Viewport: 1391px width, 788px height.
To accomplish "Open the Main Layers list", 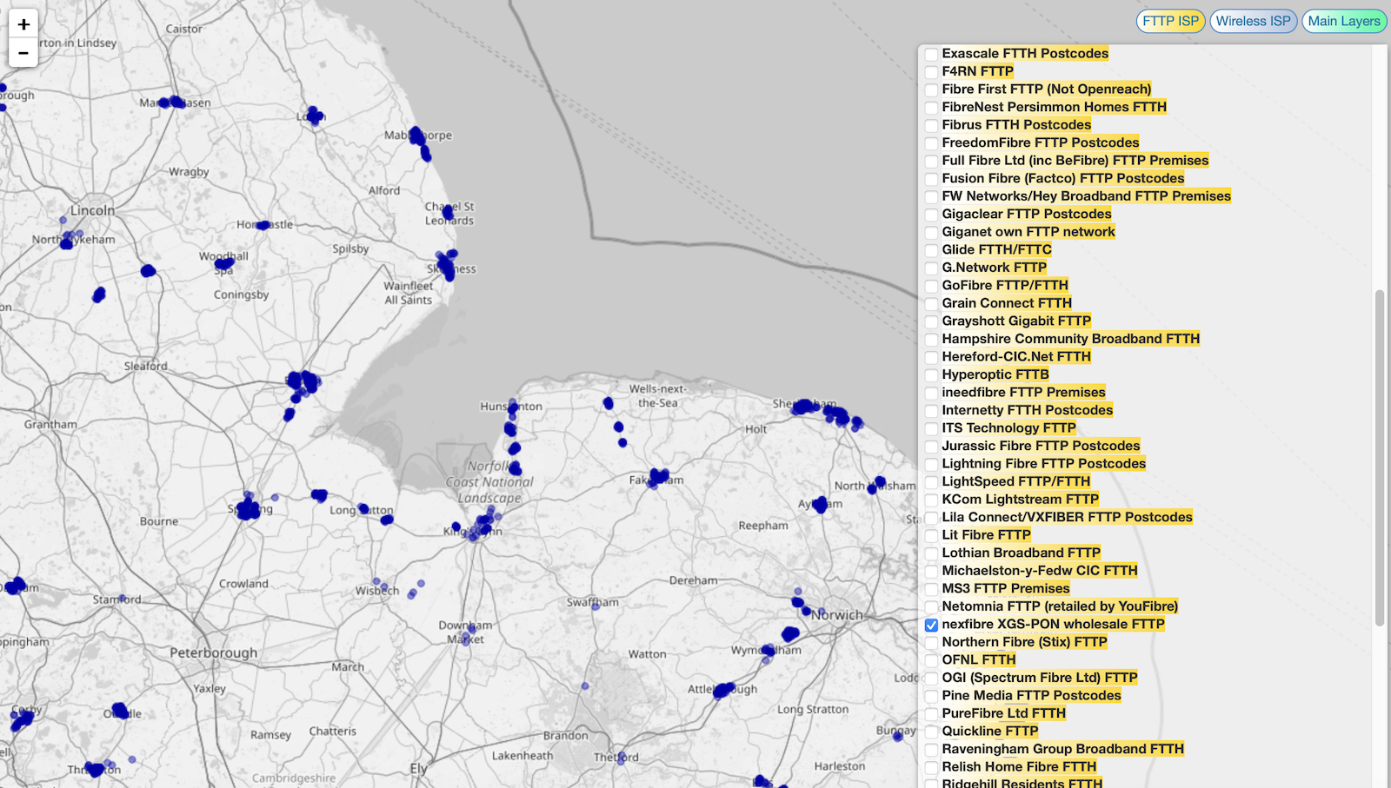I will coord(1343,21).
